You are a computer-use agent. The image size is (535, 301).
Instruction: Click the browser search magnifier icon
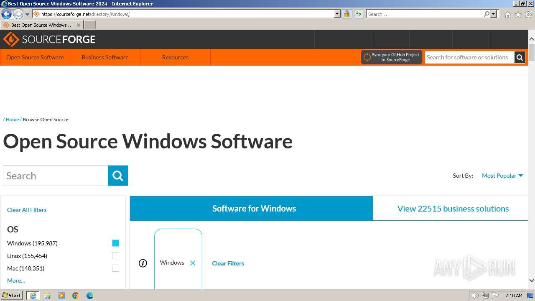click(487, 14)
